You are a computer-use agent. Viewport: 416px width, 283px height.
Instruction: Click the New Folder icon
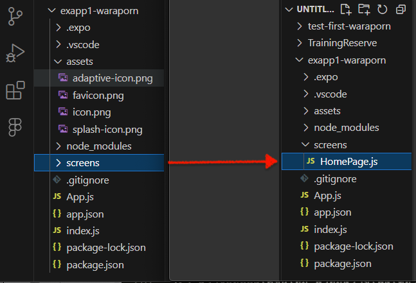(x=365, y=9)
